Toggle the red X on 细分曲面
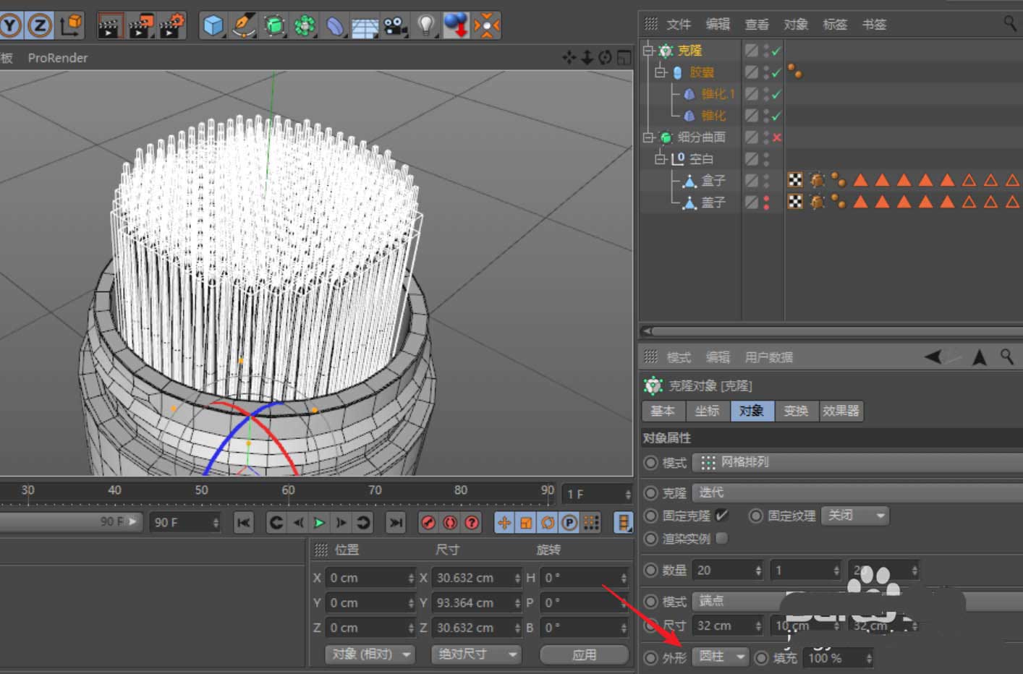Screen dimensions: 1023x674 click(x=776, y=137)
